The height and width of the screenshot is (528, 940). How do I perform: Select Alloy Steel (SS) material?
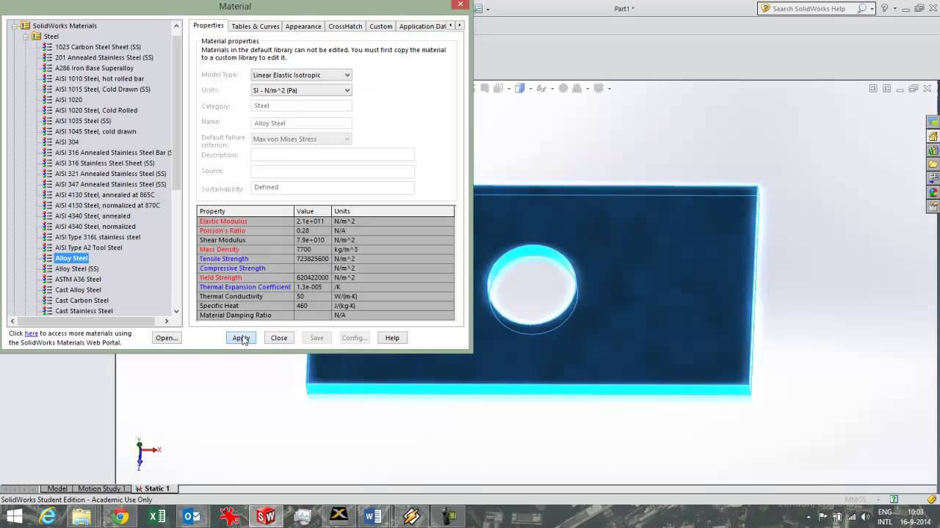[x=76, y=269]
